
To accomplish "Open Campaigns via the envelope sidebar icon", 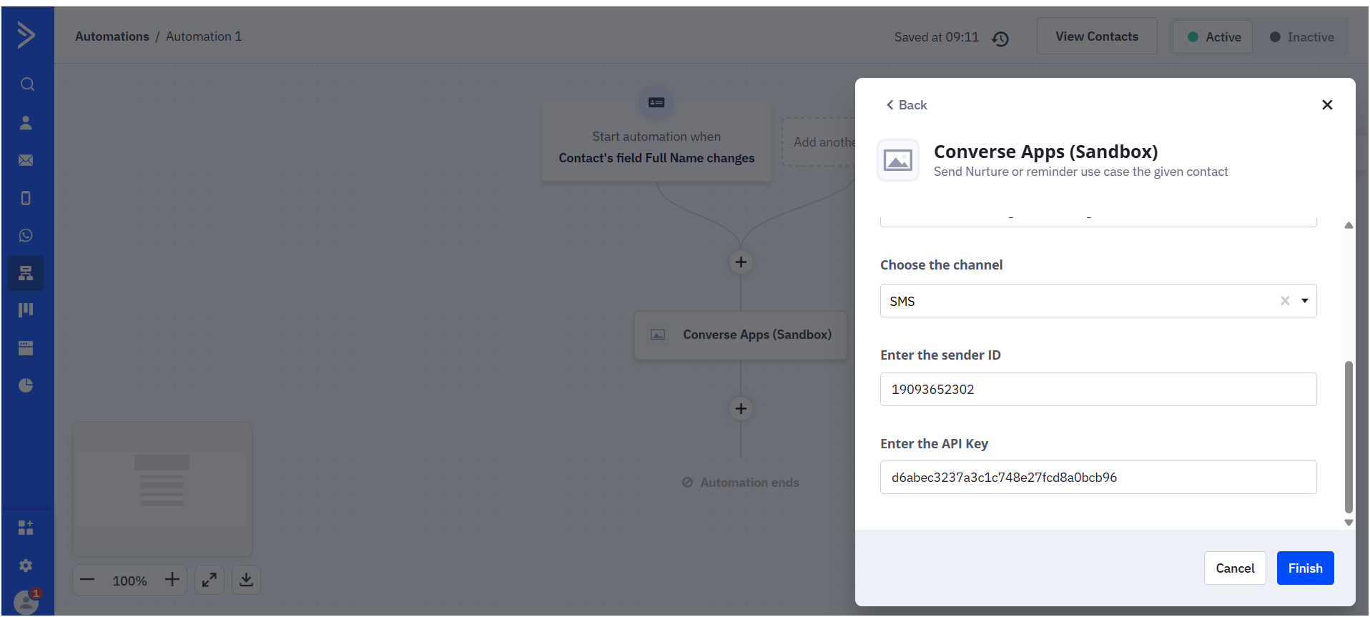I will 26,160.
